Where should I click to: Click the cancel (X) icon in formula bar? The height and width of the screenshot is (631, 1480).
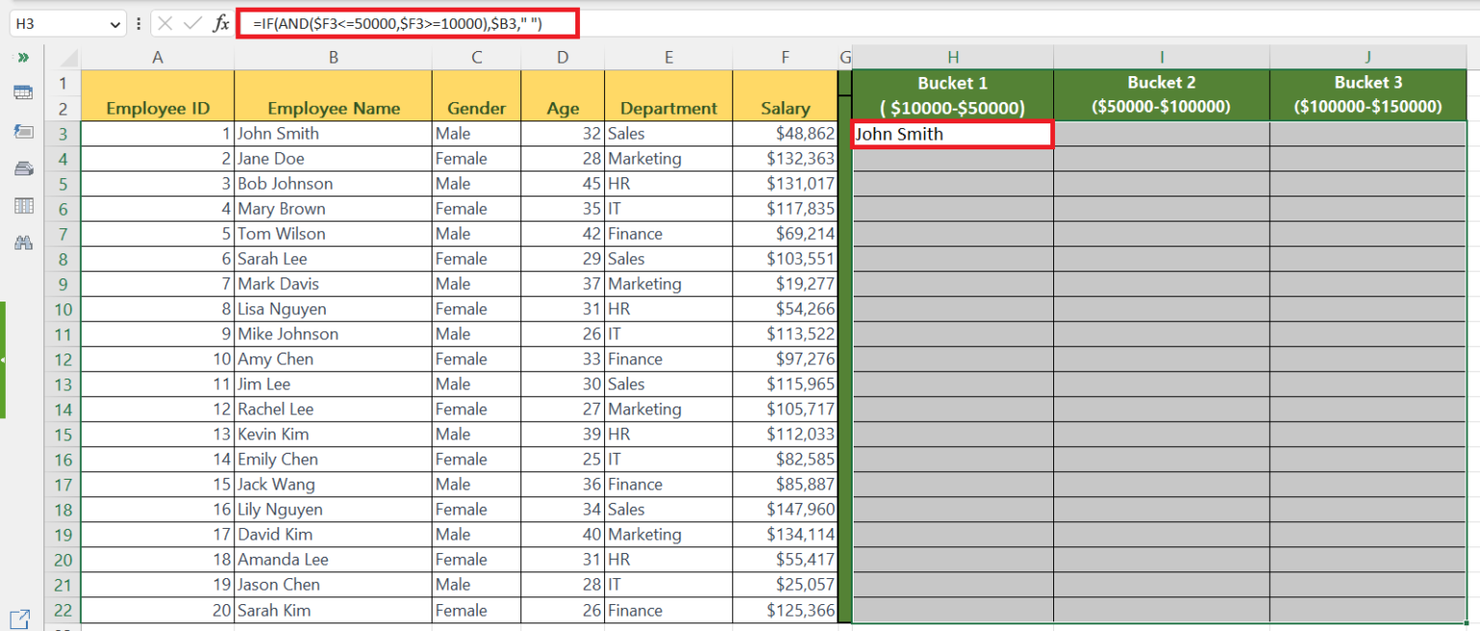tap(164, 22)
